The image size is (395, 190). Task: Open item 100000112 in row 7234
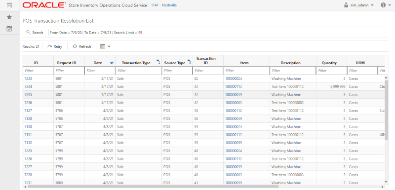(234, 86)
